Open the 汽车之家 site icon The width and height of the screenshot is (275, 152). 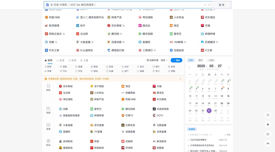tap(46, 50)
